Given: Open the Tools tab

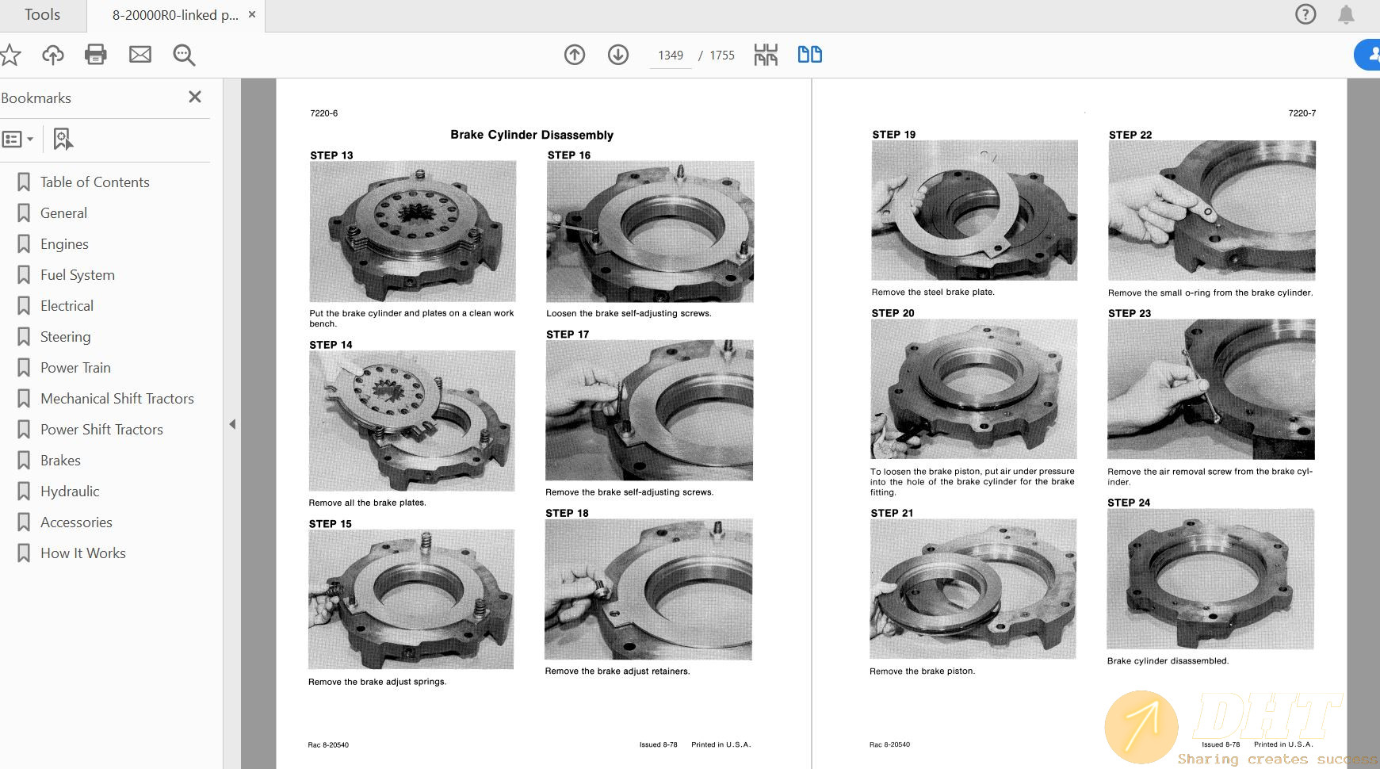Looking at the screenshot, I should tap(42, 15).
